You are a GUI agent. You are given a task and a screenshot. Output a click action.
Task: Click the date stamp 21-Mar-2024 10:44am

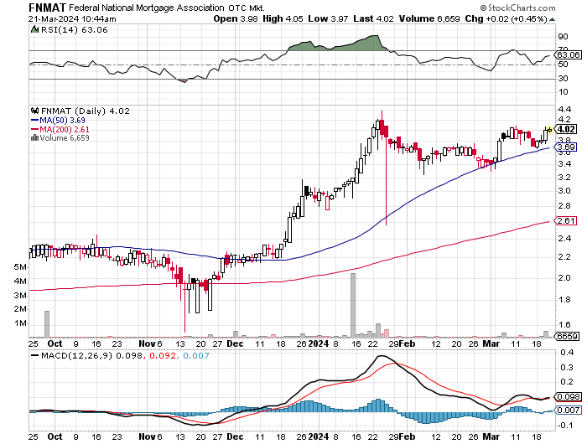click(72, 18)
